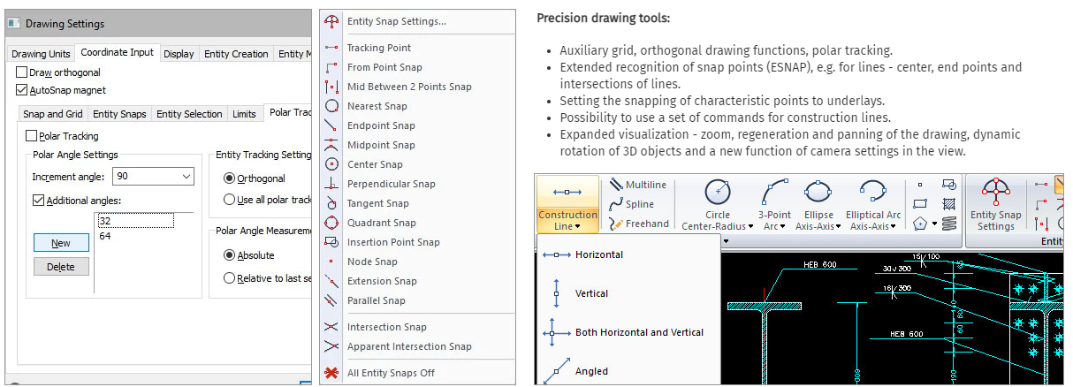
Task: Toggle the Polar Tracking checkbox
Action: 33,136
